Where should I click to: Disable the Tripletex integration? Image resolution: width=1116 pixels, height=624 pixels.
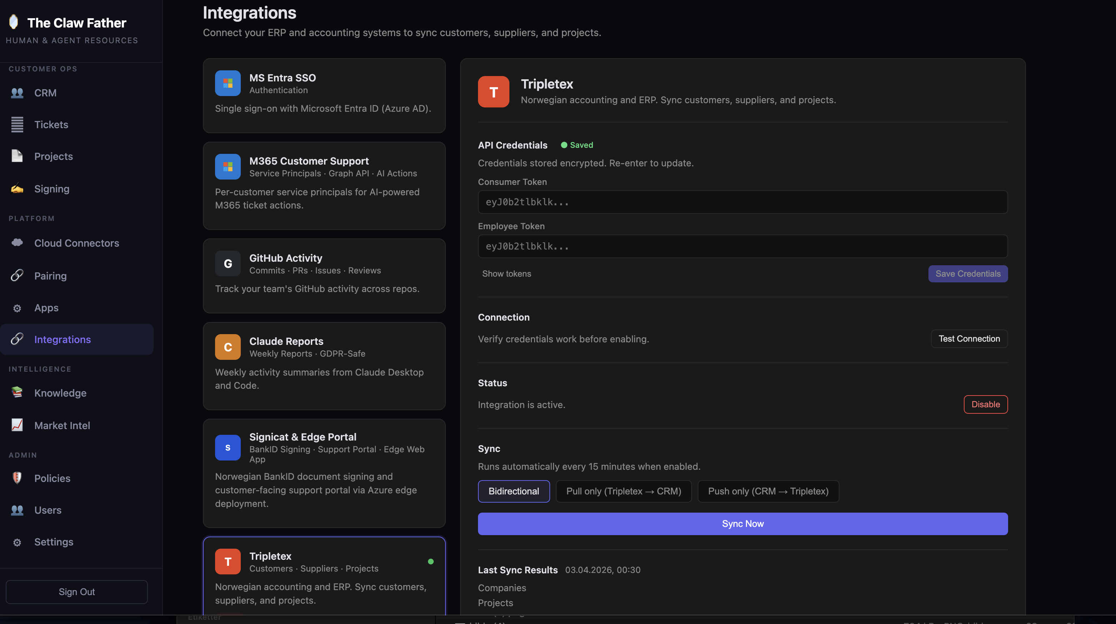[985, 404]
